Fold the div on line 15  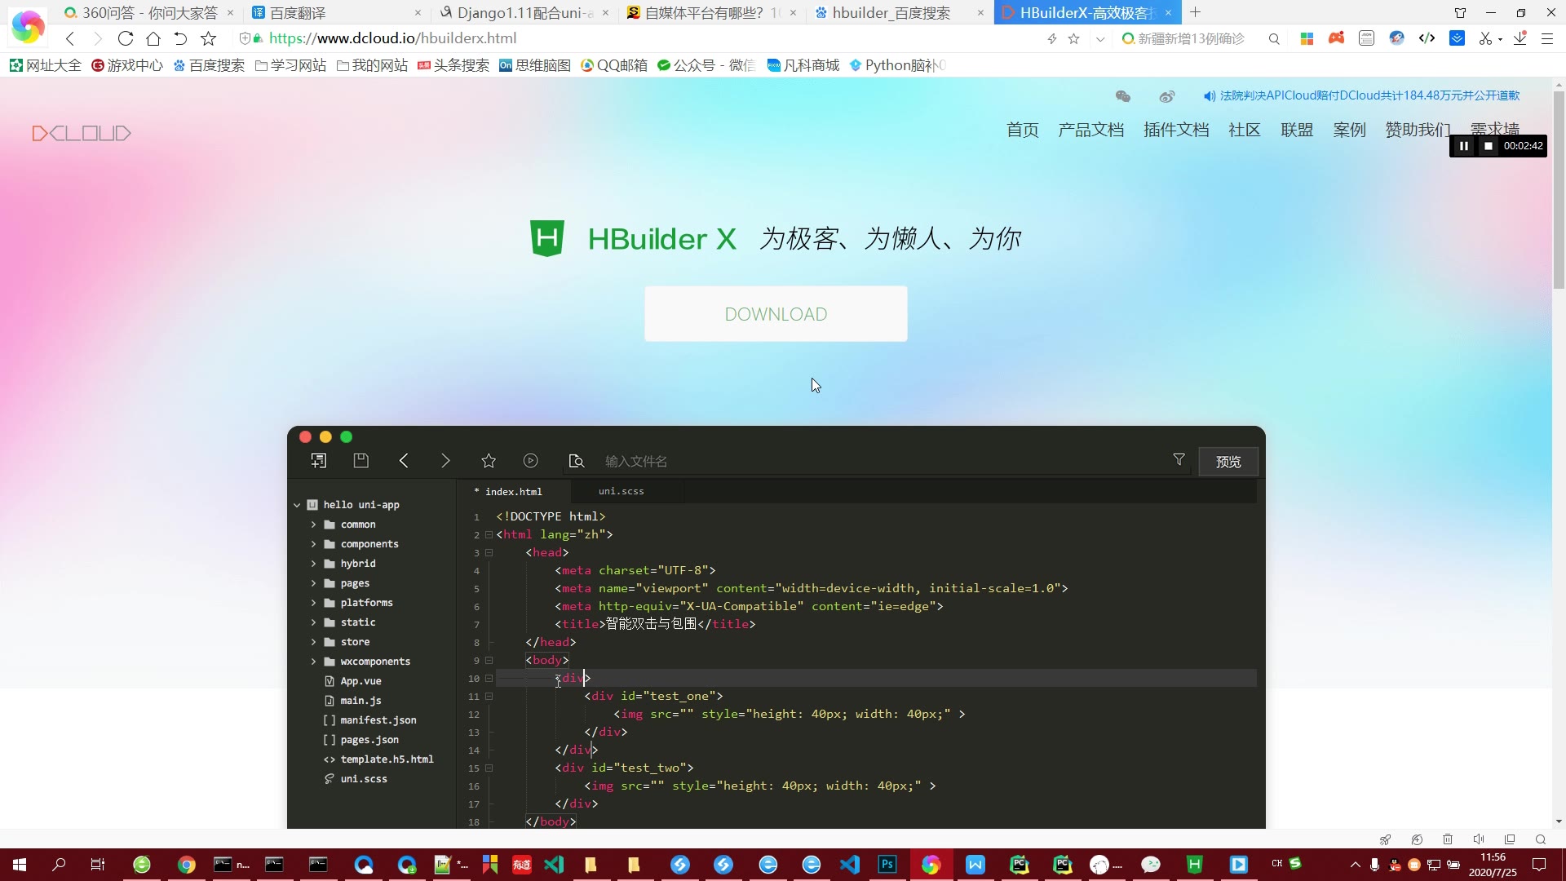489,768
